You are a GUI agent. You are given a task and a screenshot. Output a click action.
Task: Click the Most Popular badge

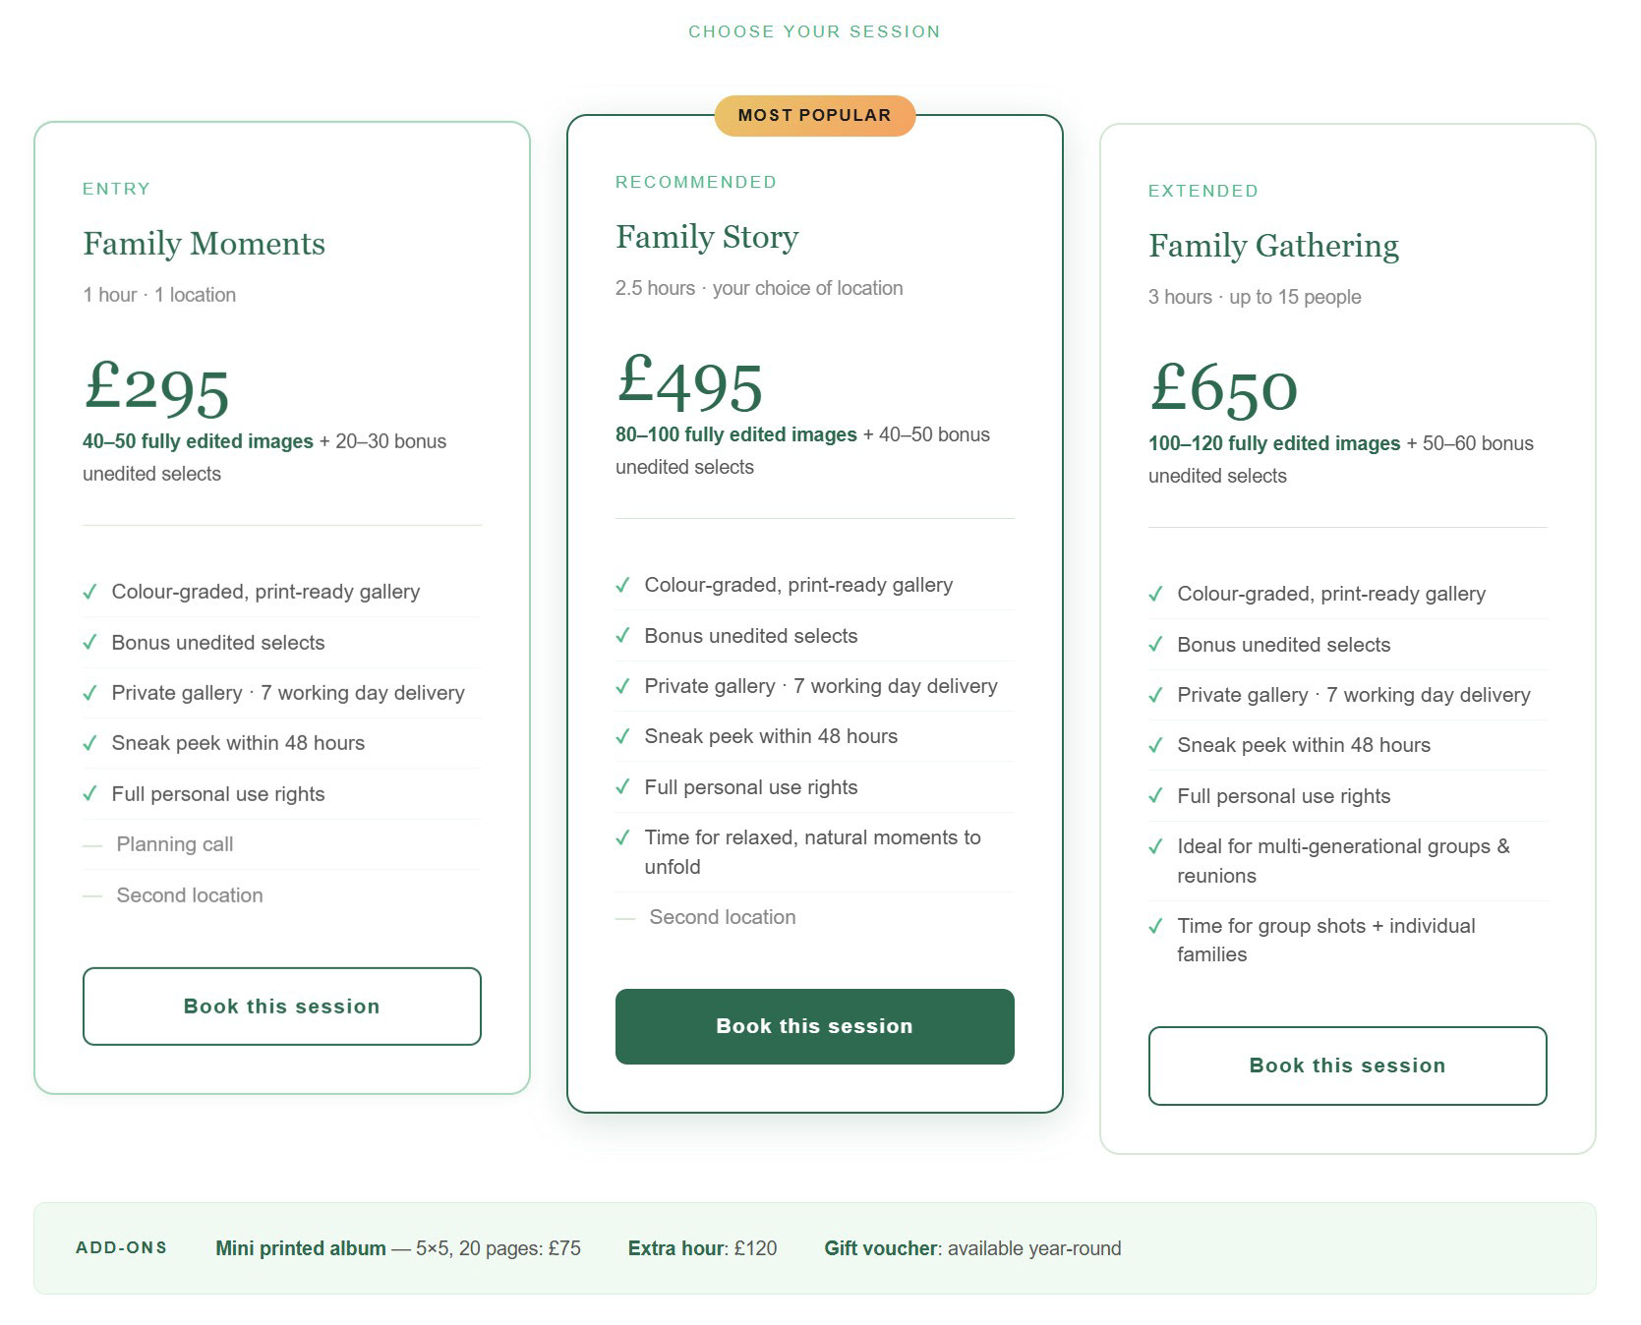(814, 116)
